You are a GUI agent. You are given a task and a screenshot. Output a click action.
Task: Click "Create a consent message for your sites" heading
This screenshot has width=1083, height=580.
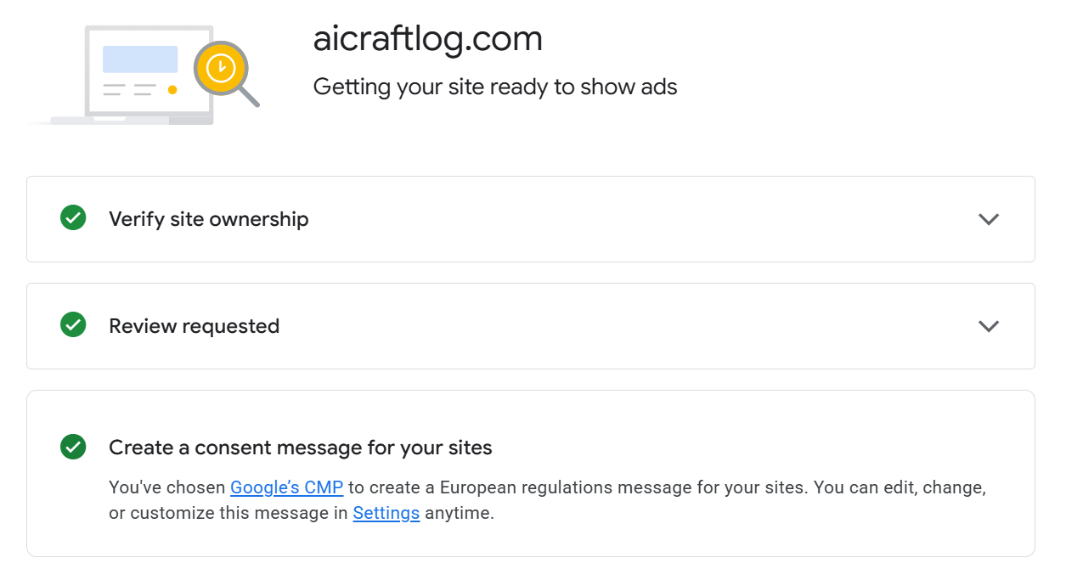300,448
